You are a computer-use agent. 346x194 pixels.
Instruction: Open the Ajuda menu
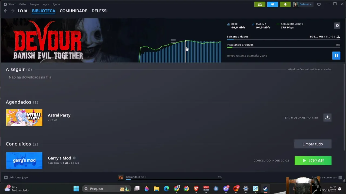click(56, 4)
